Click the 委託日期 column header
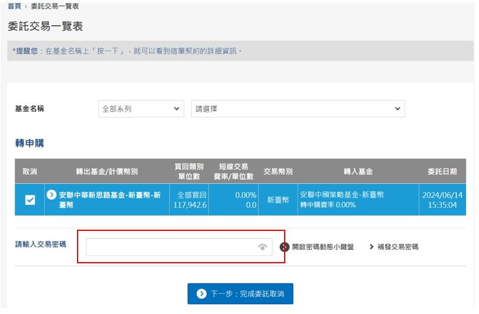This screenshot has height=314, width=479. tap(444, 171)
